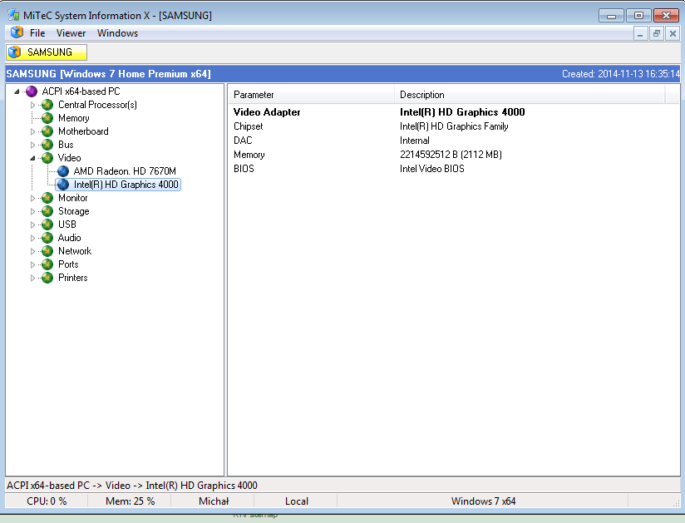Select the Storage tree item label
This screenshot has height=523, width=685.
click(73, 211)
